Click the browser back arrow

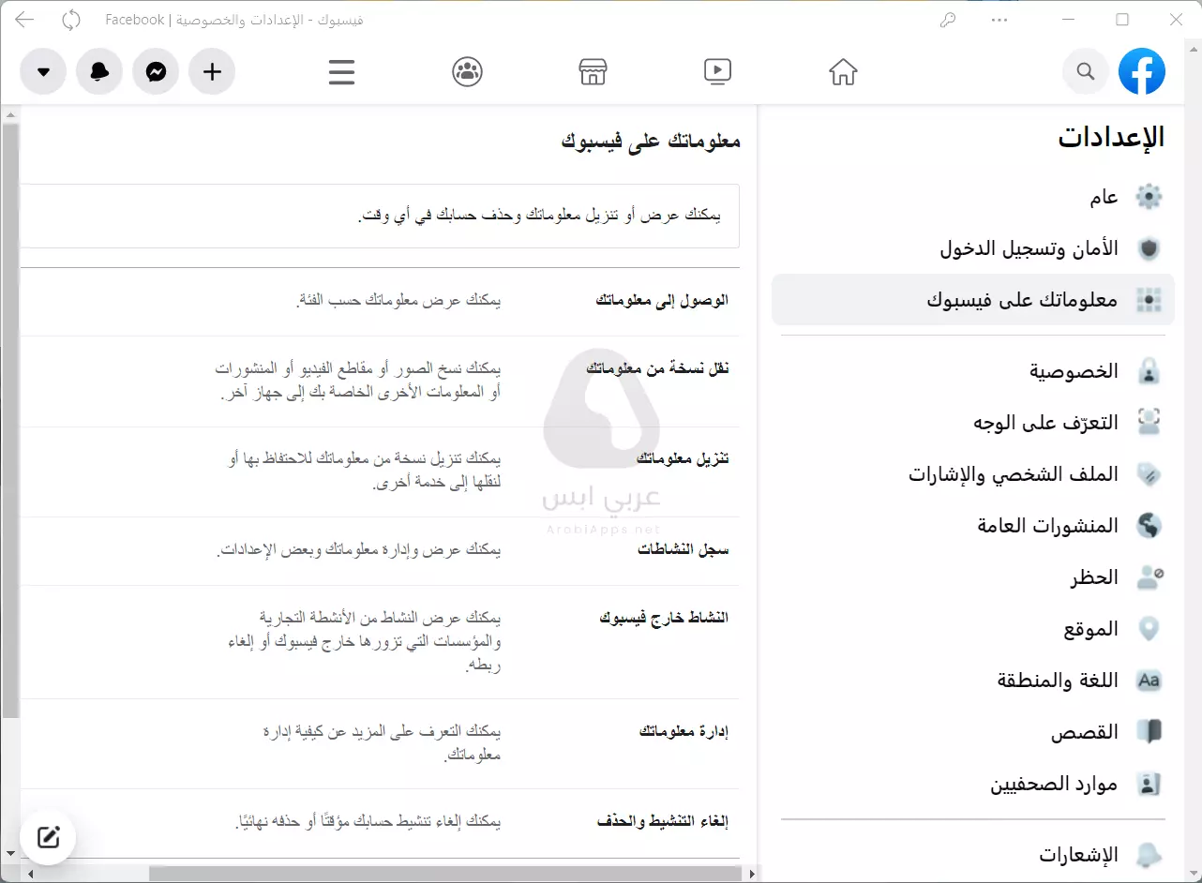point(24,19)
